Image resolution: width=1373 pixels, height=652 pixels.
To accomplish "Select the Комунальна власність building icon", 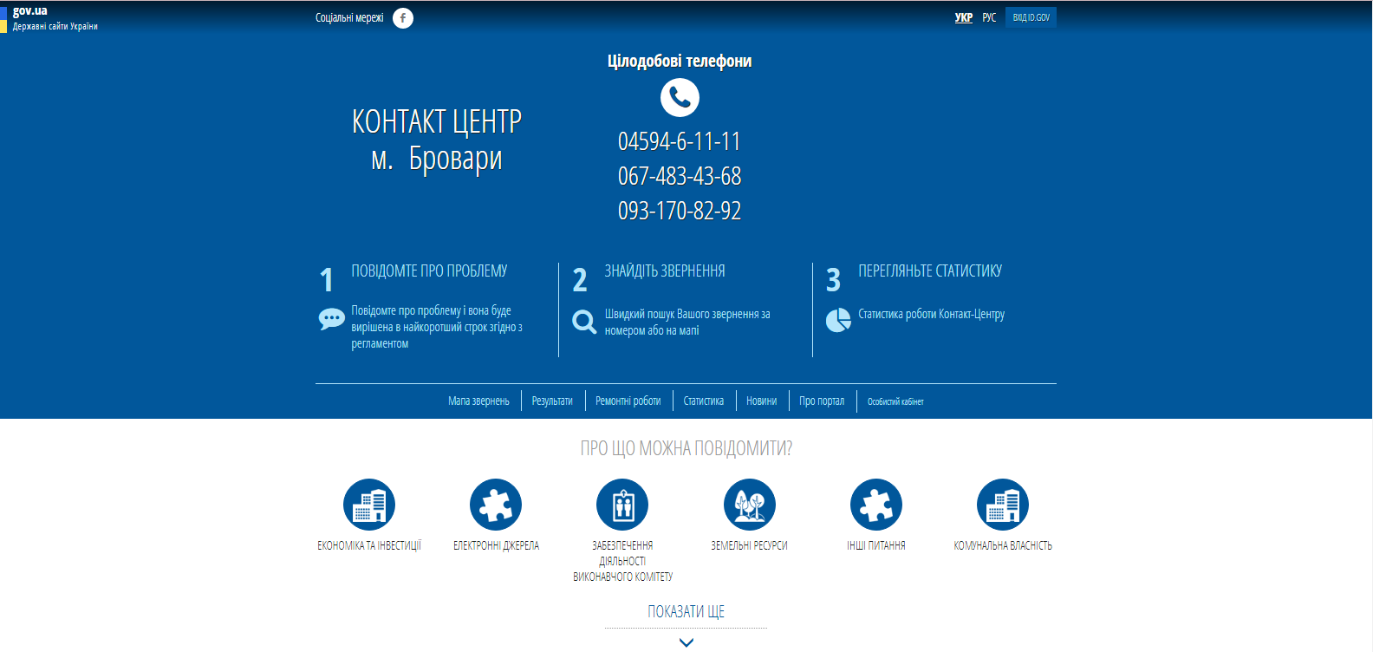I will click(1003, 505).
